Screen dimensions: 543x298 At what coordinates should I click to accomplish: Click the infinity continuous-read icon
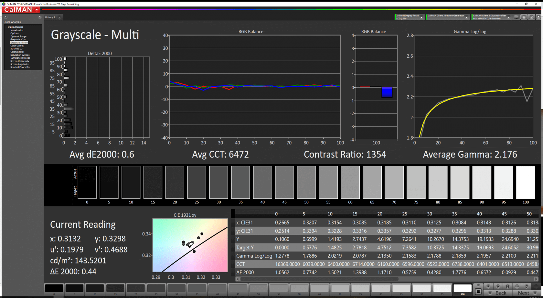pyautogui.click(x=517, y=286)
